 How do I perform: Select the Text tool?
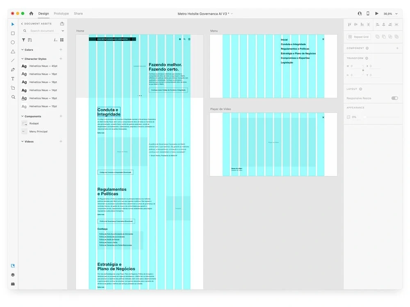(x=13, y=79)
